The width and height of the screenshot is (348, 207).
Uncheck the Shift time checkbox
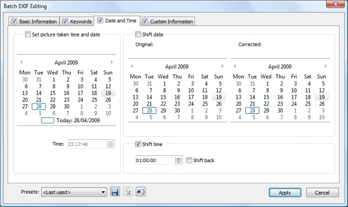click(138, 144)
